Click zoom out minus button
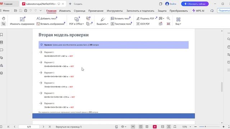 click(195, 126)
